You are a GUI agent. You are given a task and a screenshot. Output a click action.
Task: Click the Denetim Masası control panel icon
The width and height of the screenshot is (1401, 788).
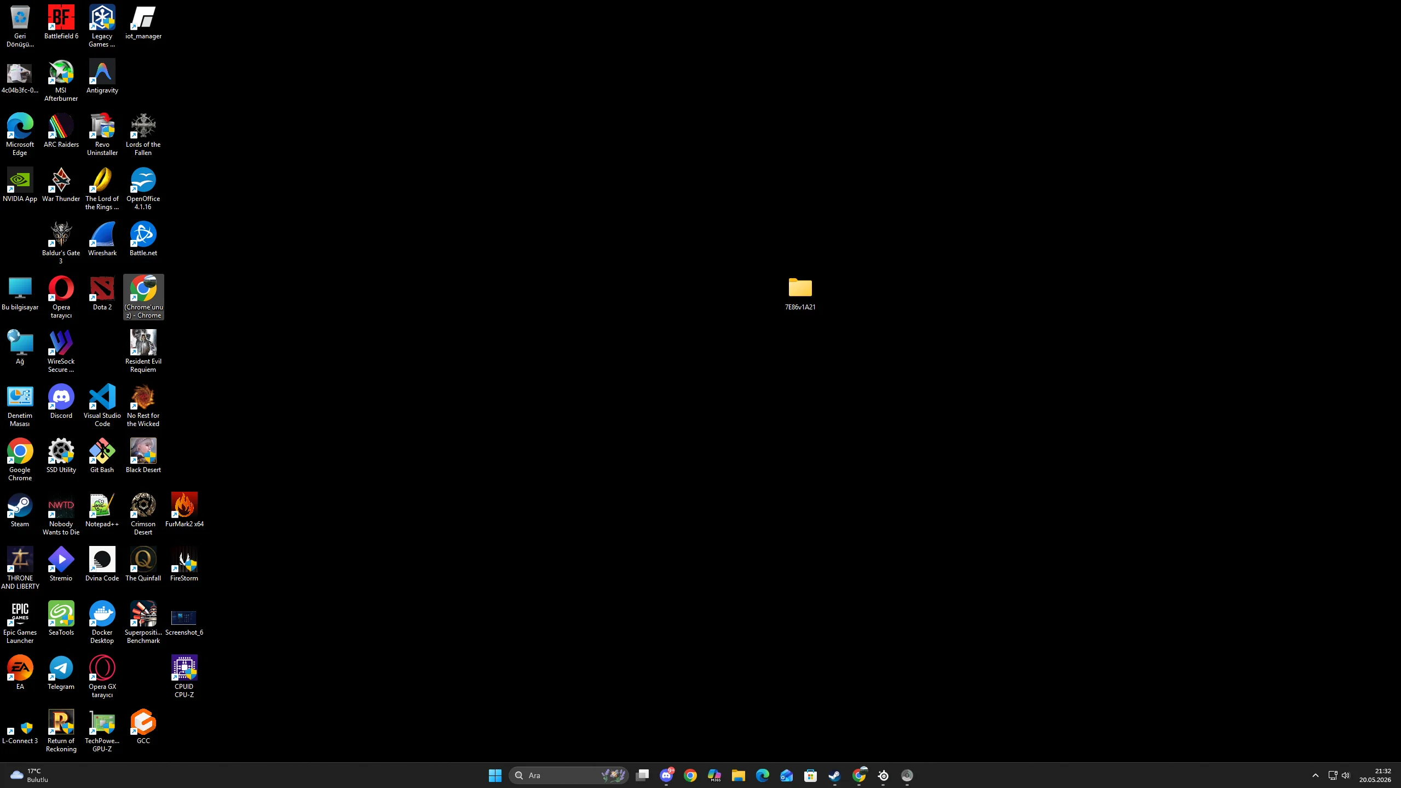point(20,406)
